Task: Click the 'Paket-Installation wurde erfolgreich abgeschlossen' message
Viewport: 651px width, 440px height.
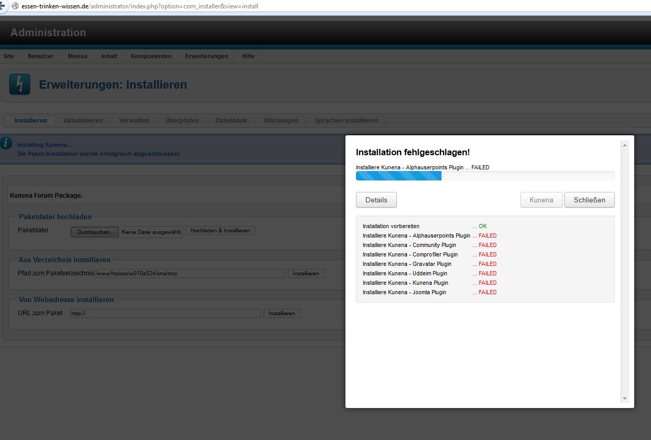Action: (98, 154)
